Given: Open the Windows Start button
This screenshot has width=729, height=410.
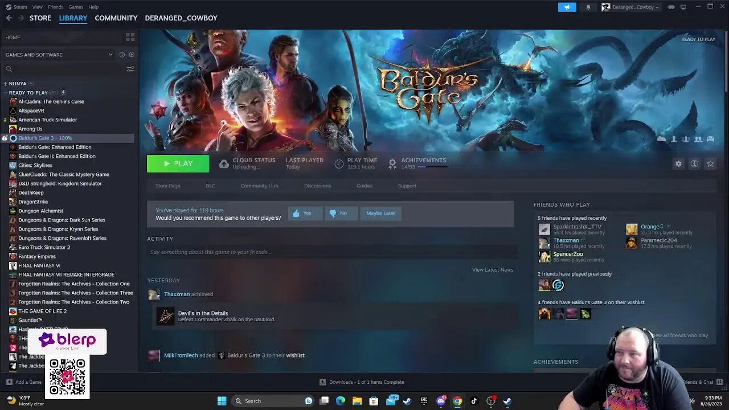Looking at the screenshot, I should (x=222, y=401).
